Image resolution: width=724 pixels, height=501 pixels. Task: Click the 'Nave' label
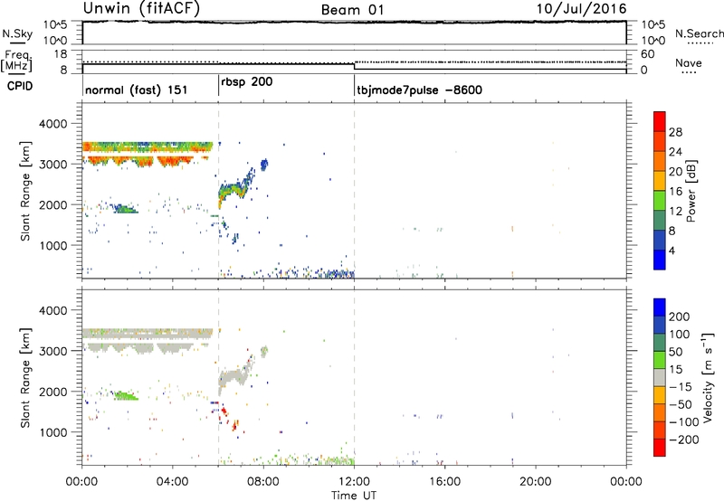coord(689,62)
